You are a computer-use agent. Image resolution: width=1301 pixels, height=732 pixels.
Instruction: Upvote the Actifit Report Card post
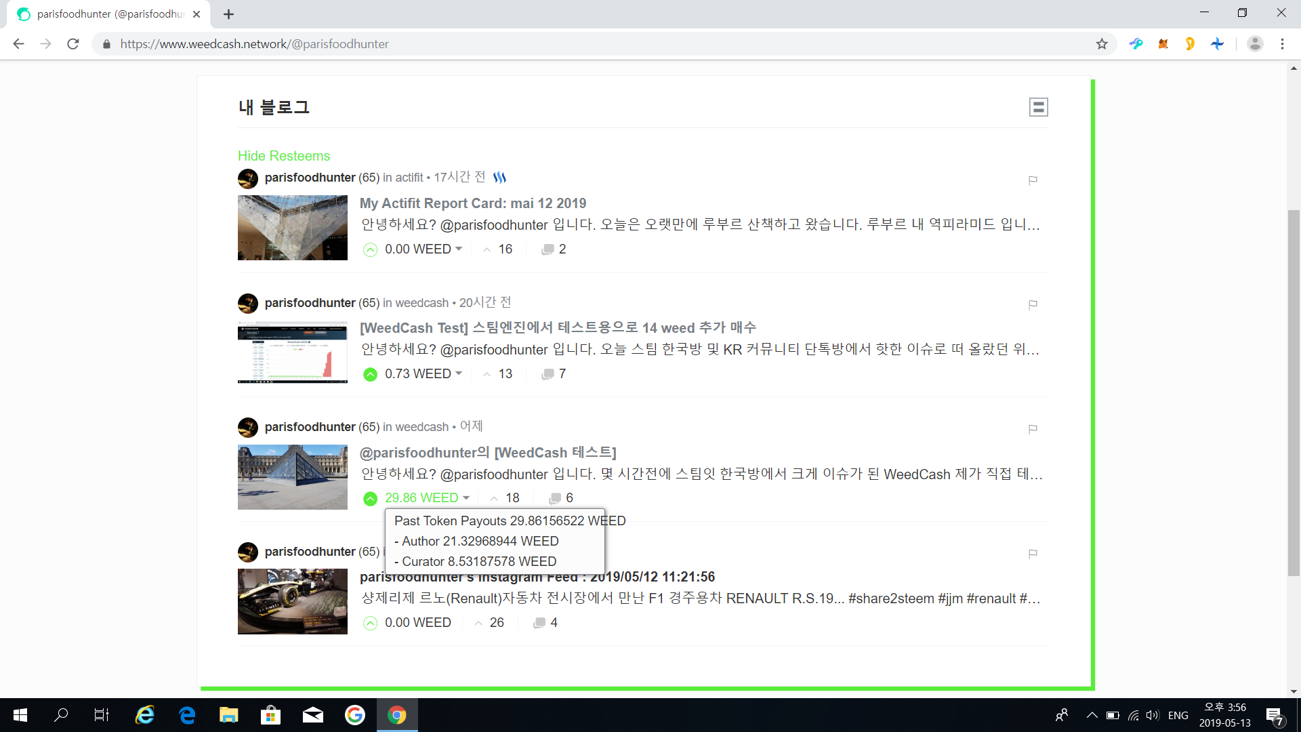(370, 249)
